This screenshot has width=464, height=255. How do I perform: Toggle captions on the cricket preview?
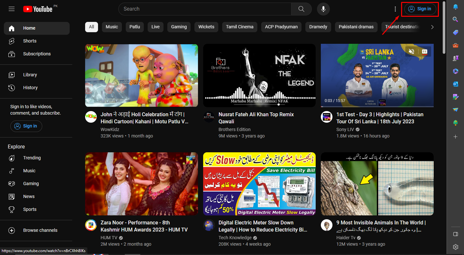tap(425, 52)
